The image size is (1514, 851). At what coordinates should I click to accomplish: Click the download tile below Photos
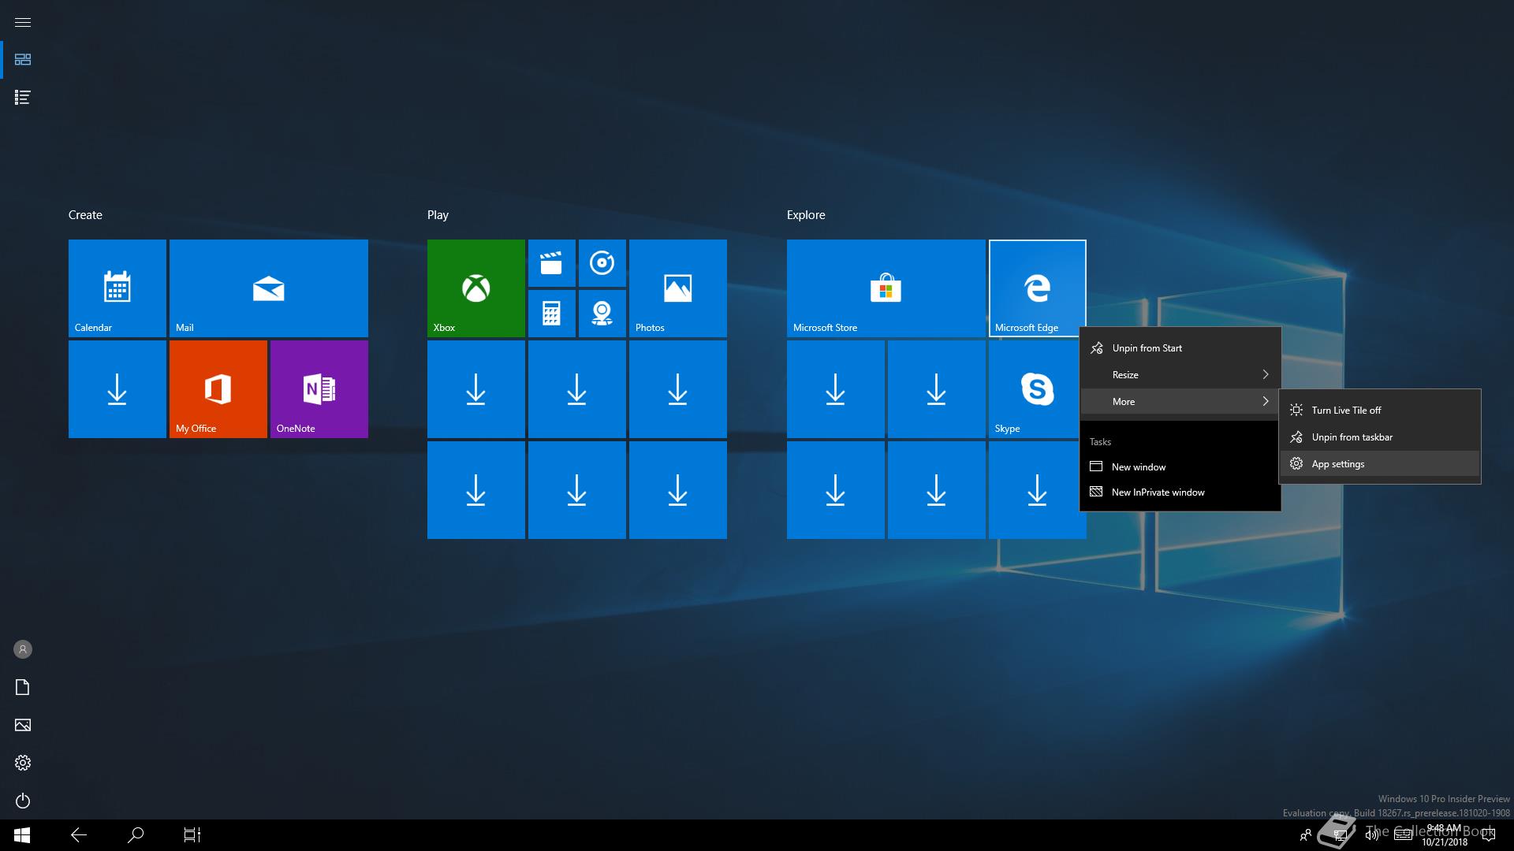coord(677,389)
